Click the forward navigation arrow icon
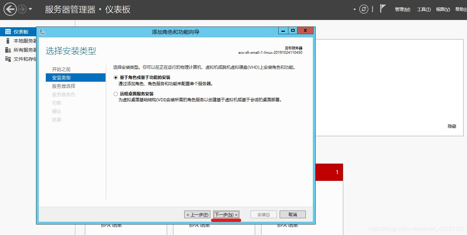The image size is (467, 235). (22, 9)
